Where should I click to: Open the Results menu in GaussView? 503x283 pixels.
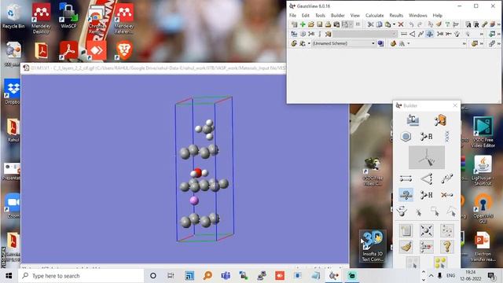click(x=396, y=16)
